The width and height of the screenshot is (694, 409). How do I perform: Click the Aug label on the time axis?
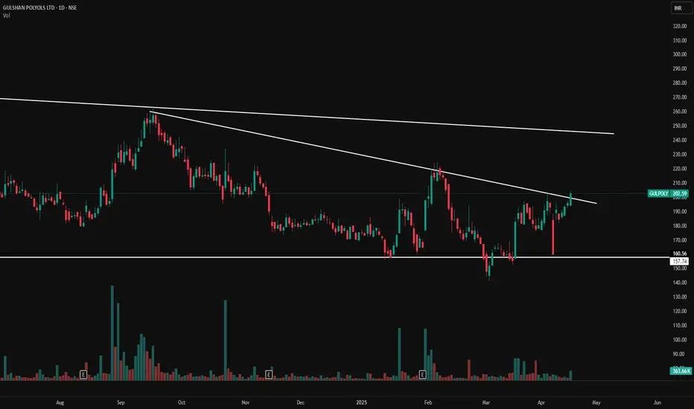[60, 403]
